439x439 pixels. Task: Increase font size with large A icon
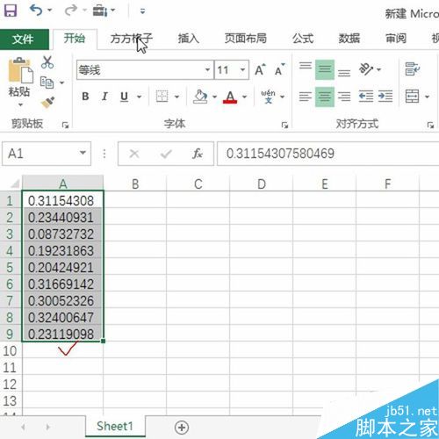coord(260,69)
